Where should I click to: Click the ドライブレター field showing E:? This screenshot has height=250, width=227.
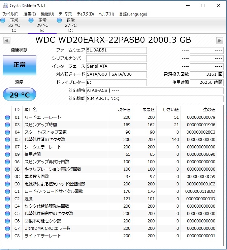click(117, 83)
